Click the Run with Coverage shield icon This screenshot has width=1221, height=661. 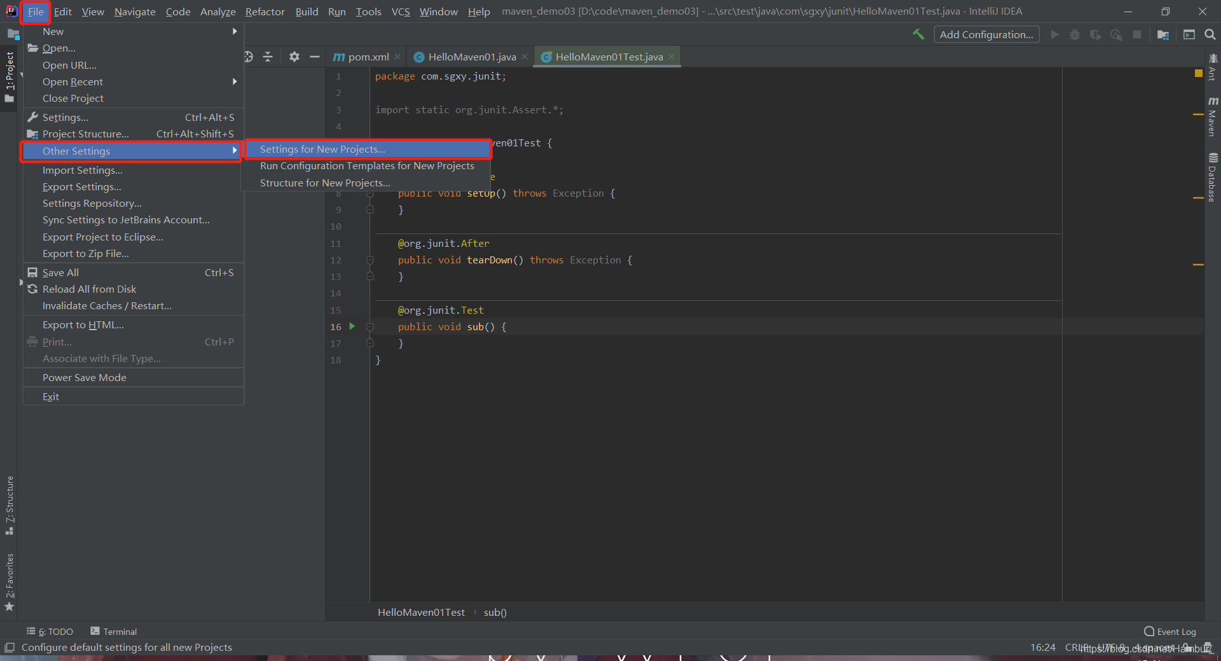pos(1095,34)
